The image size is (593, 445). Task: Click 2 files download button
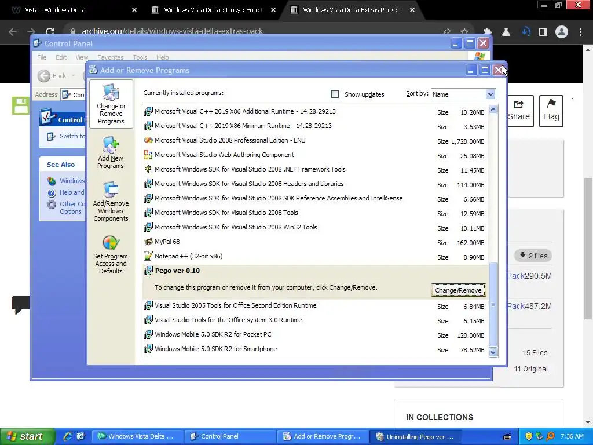533,256
